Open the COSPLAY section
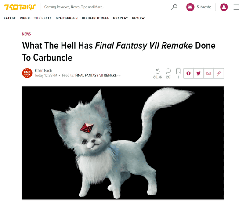 [x=120, y=18]
